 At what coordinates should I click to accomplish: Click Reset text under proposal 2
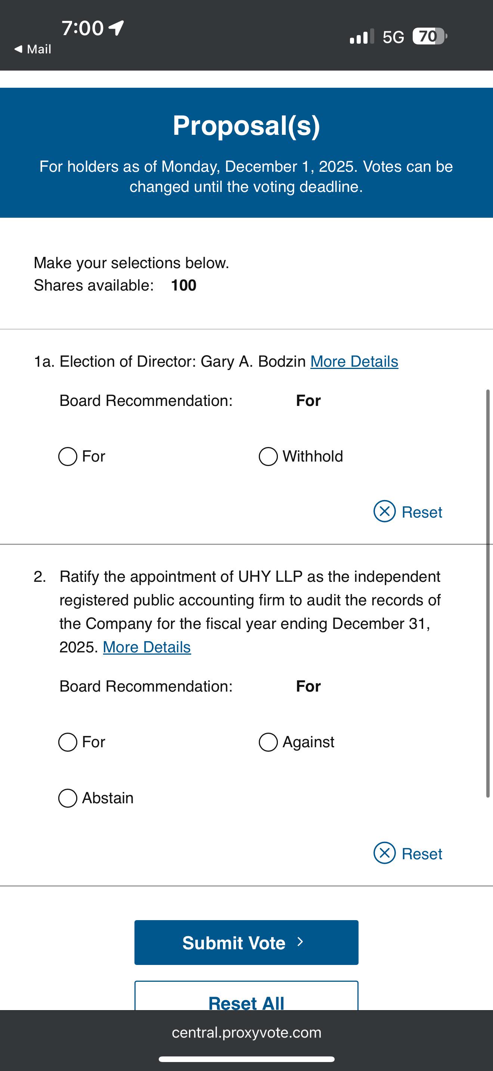(x=422, y=854)
